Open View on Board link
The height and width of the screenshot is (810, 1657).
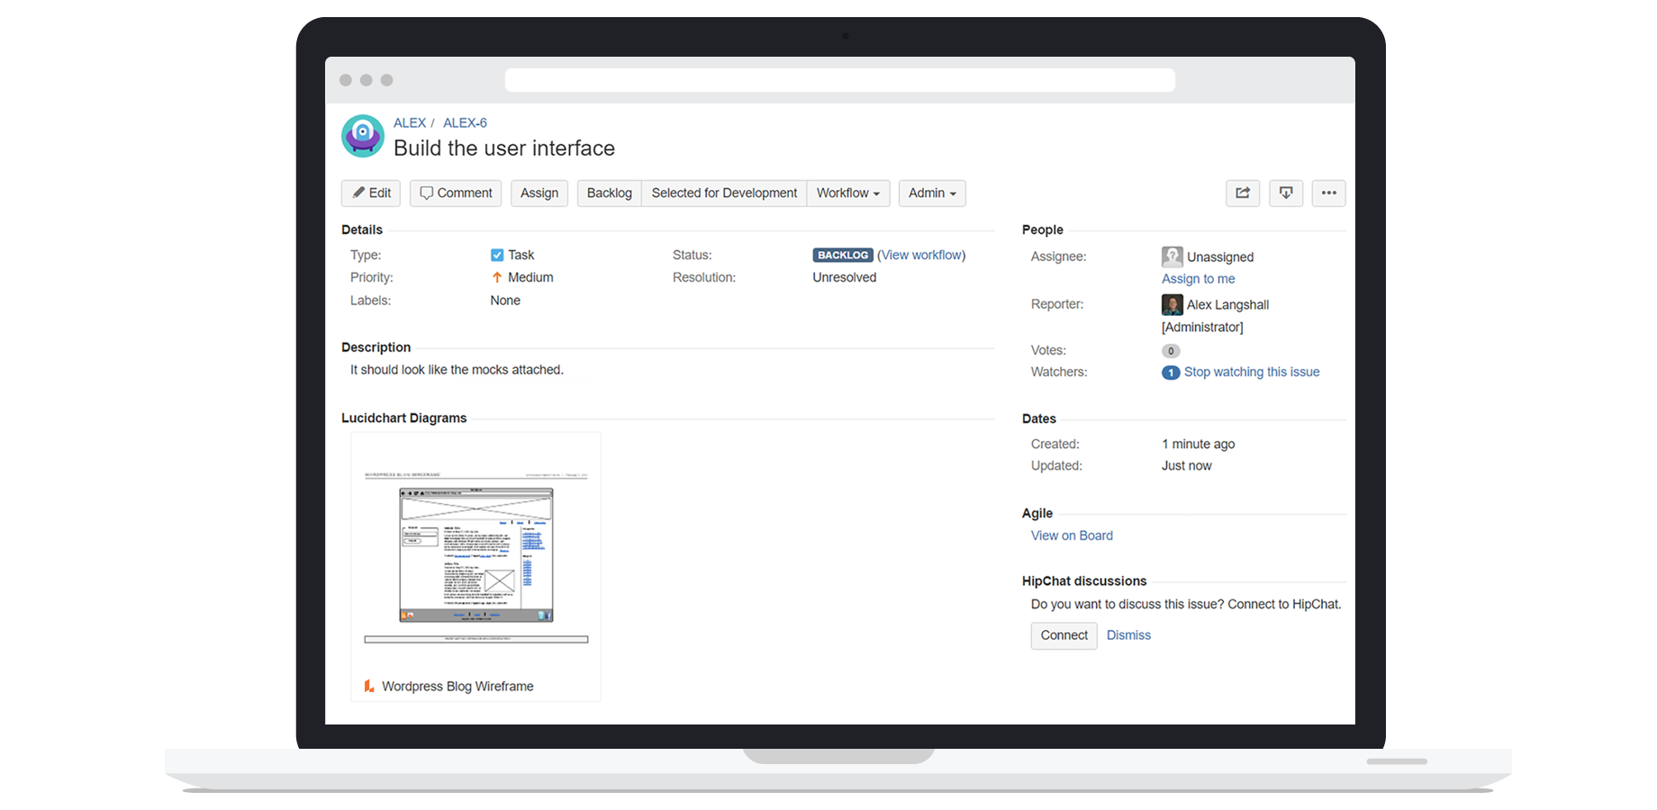point(1072,535)
